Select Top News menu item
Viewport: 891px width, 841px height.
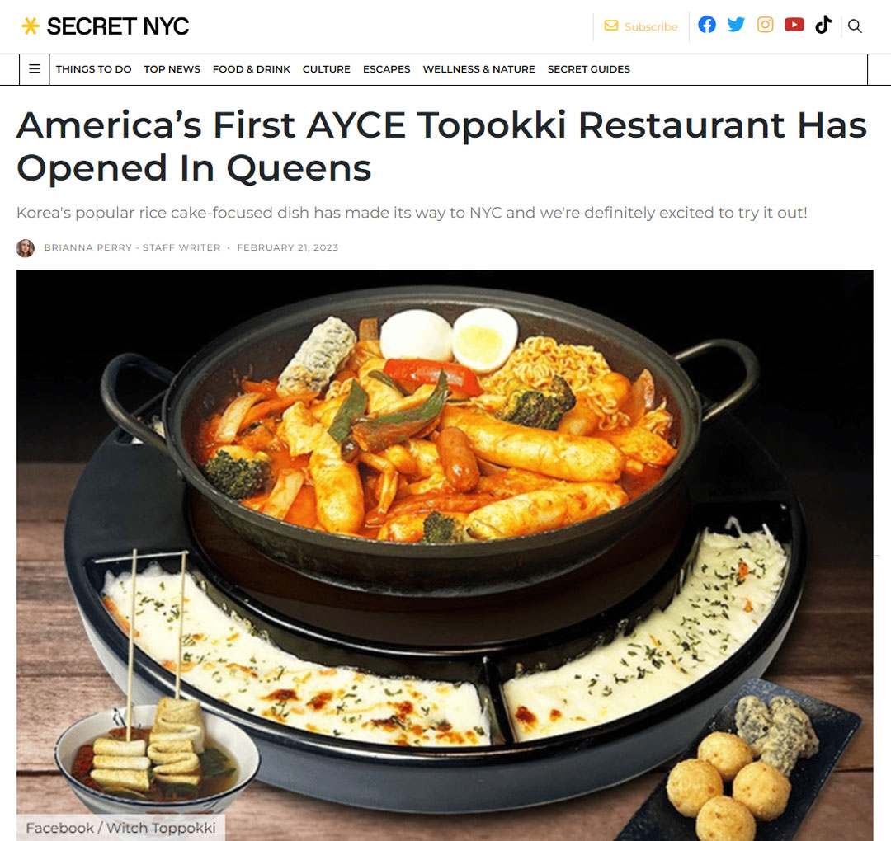172,69
